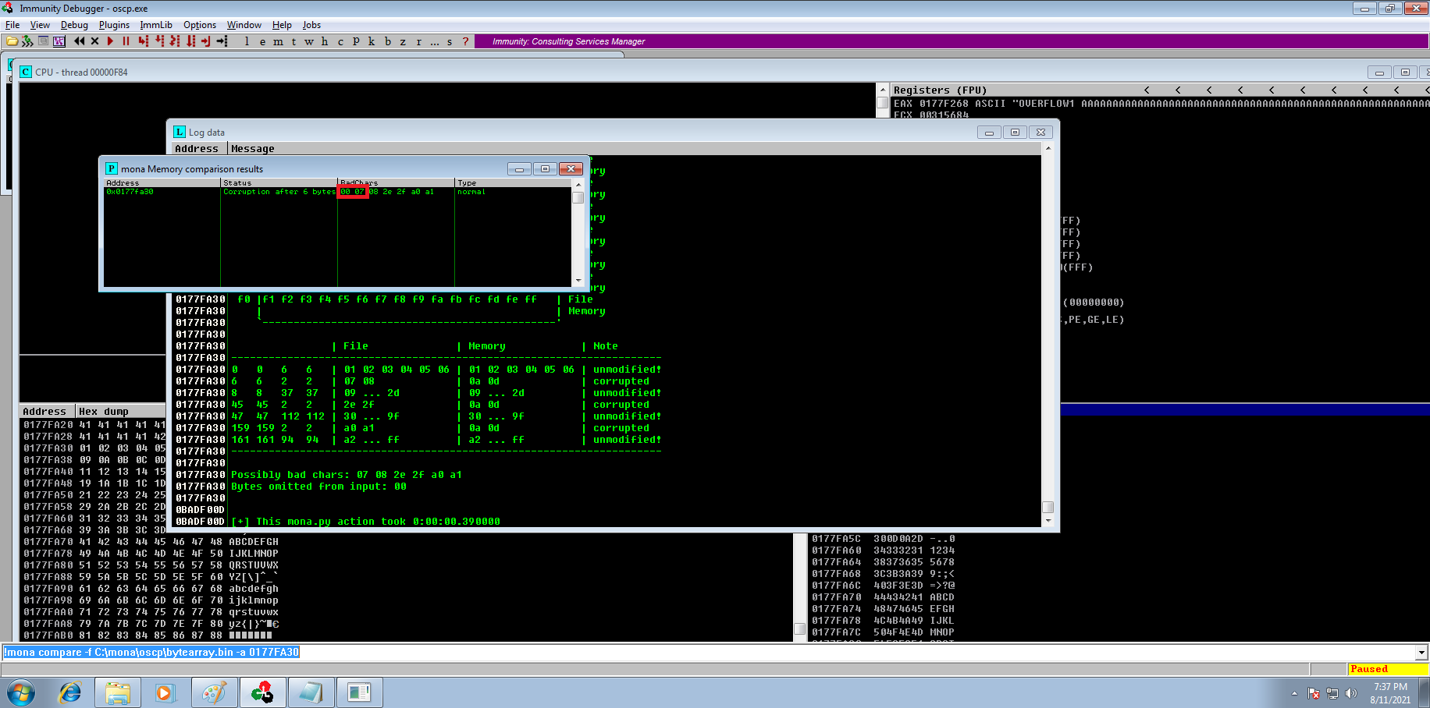Show source via 's' button

pyautogui.click(x=450, y=41)
